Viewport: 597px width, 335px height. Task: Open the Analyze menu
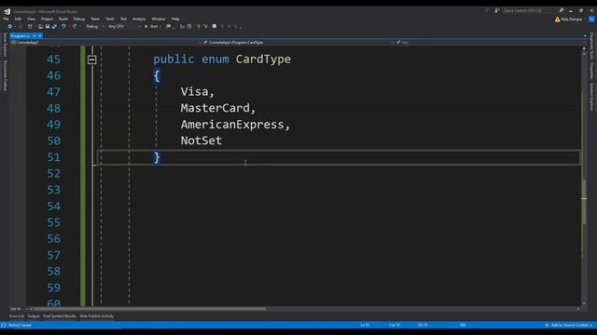[139, 19]
